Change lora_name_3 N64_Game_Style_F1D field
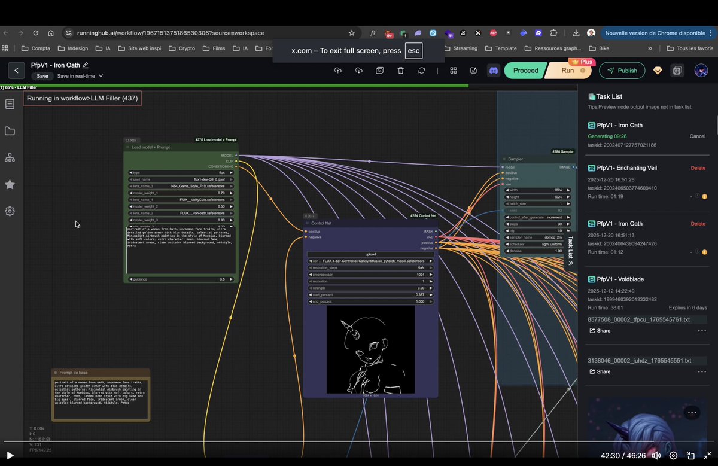Image resolution: width=718 pixels, height=466 pixels. point(181,186)
